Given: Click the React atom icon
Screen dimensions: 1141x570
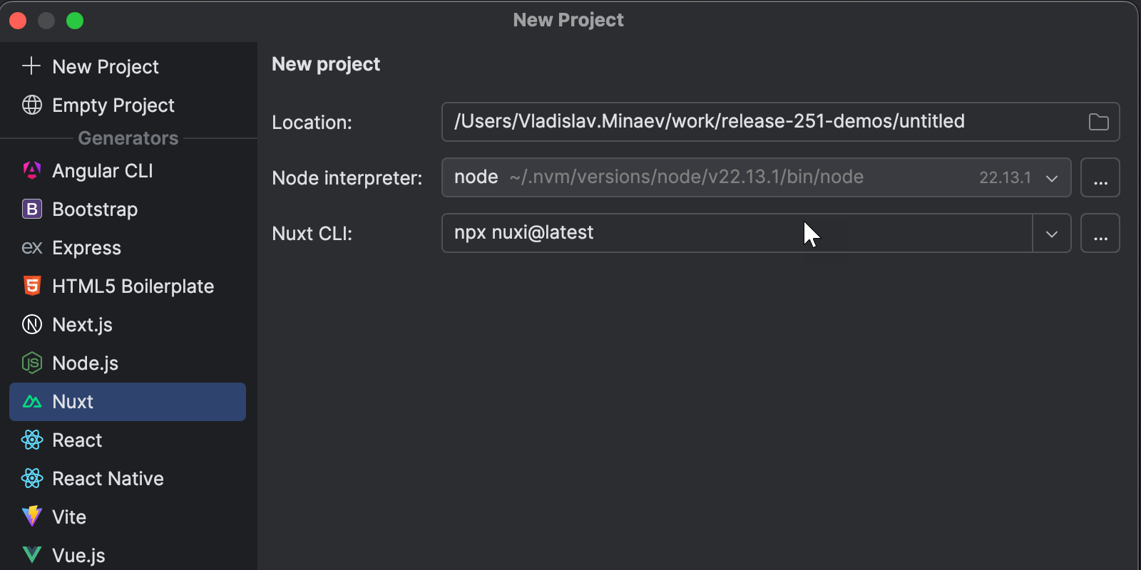Looking at the screenshot, I should click(x=32, y=440).
